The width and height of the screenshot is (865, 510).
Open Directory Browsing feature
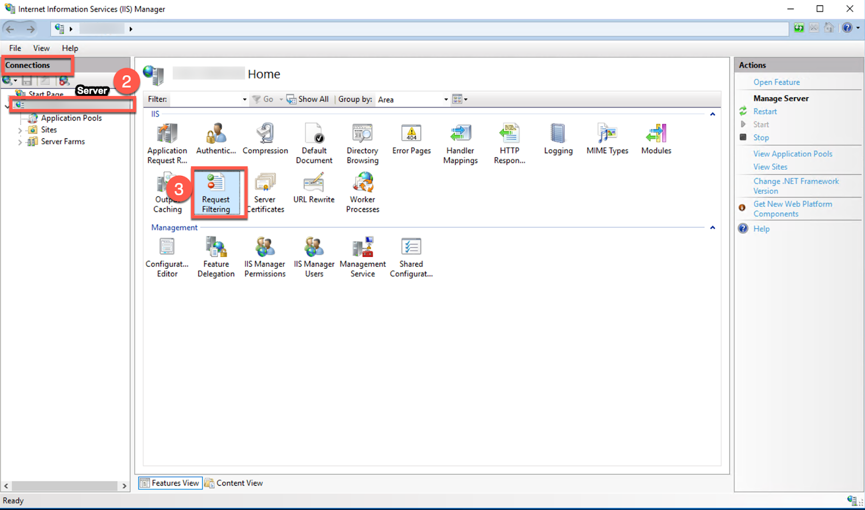[x=363, y=143]
